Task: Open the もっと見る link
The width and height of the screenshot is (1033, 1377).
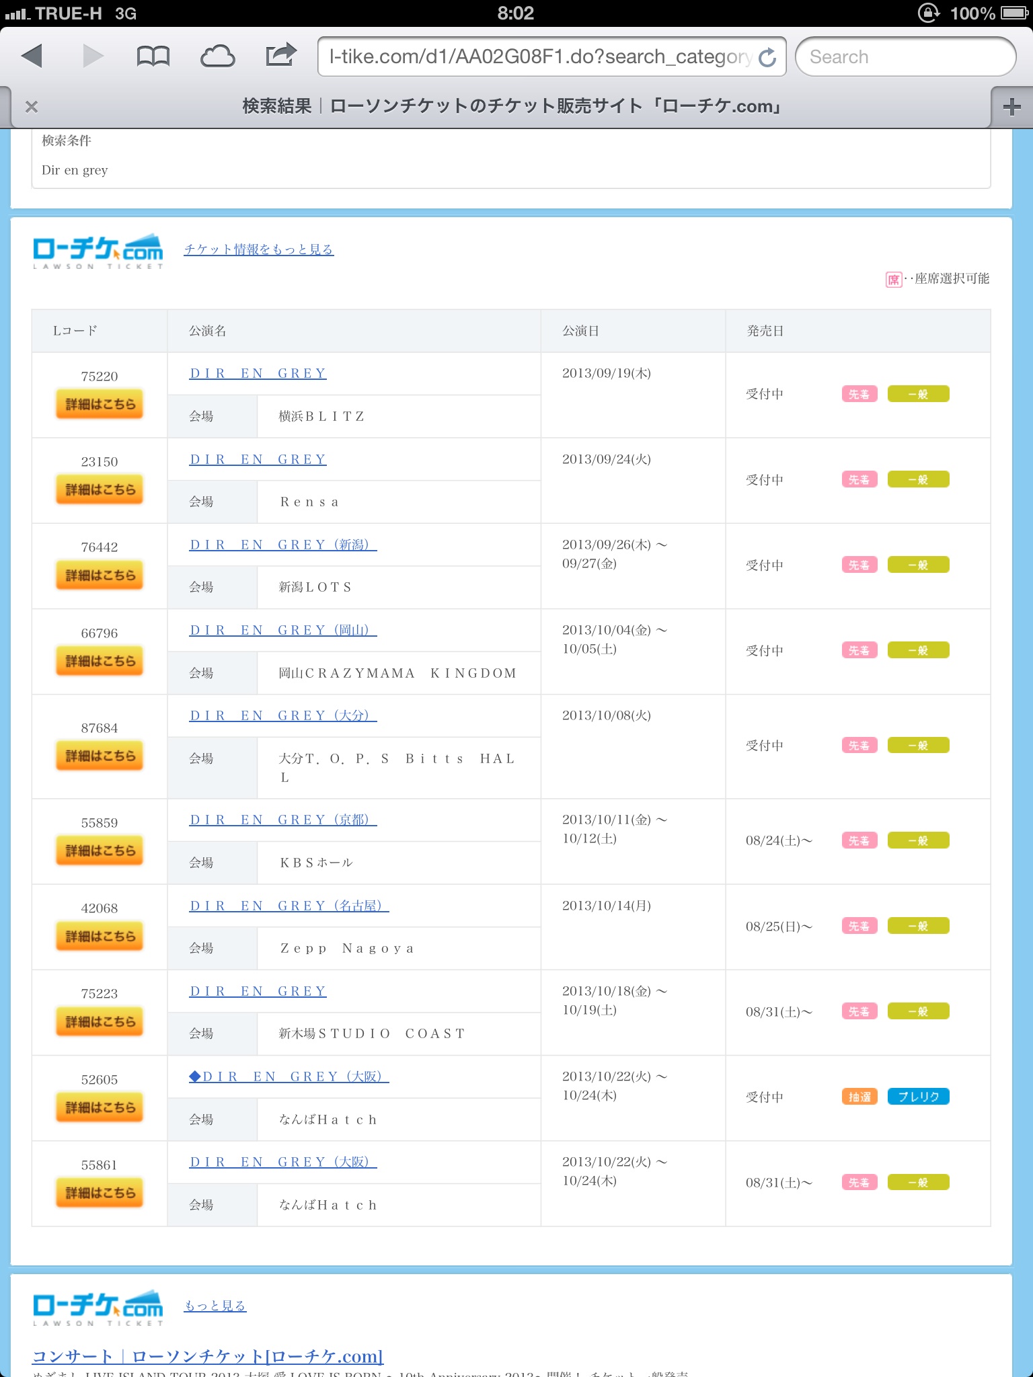Action: [x=215, y=1306]
